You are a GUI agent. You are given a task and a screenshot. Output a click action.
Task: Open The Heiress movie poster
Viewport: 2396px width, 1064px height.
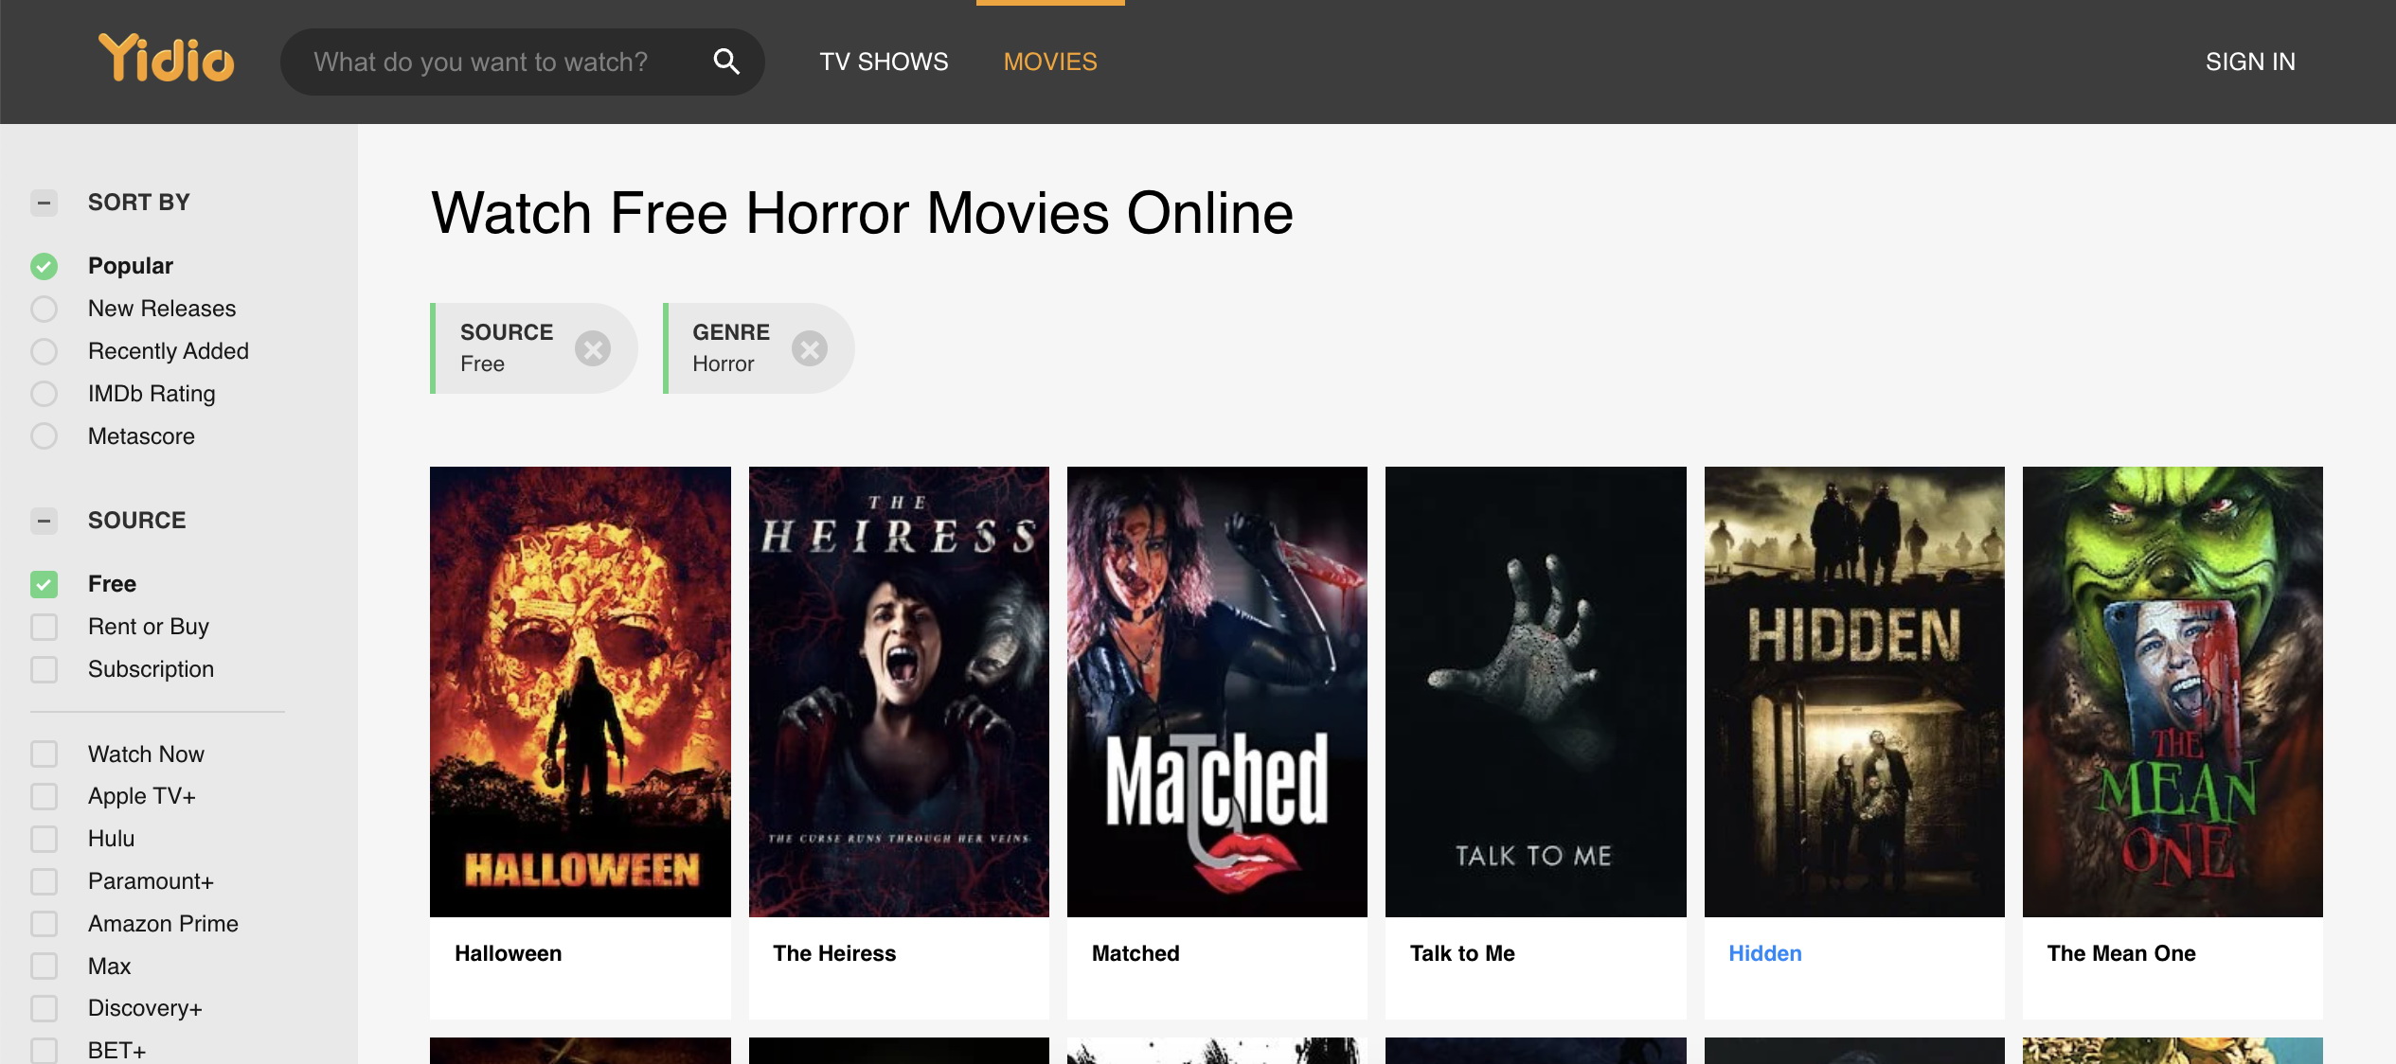pyautogui.click(x=899, y=692)
